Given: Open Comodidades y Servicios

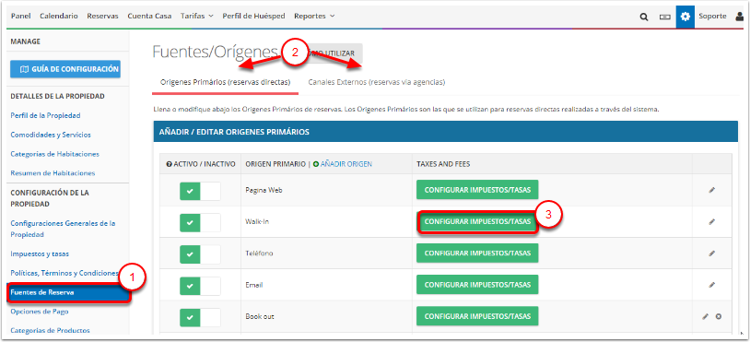Looking at the screenshot, I should point(51,135).
